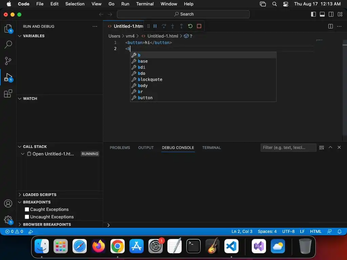Click Ln 2, Col 3 cursor position
The width and height of the screenshot is (347, 260).
[242, 232]
